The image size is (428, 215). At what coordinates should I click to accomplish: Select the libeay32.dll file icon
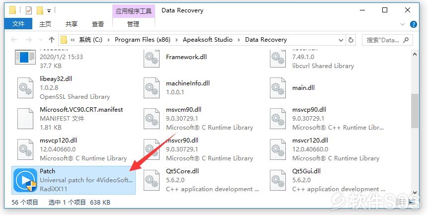click(25, 88)
